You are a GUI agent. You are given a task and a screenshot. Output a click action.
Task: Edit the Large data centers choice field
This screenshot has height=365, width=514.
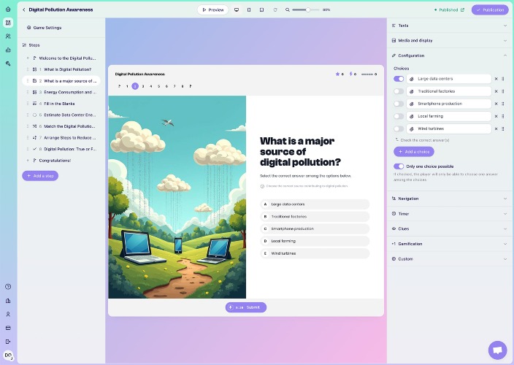coord(449,79)
